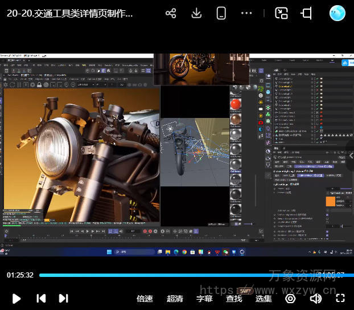
Task: Play the paused video
Action: (x=17, y=298)
